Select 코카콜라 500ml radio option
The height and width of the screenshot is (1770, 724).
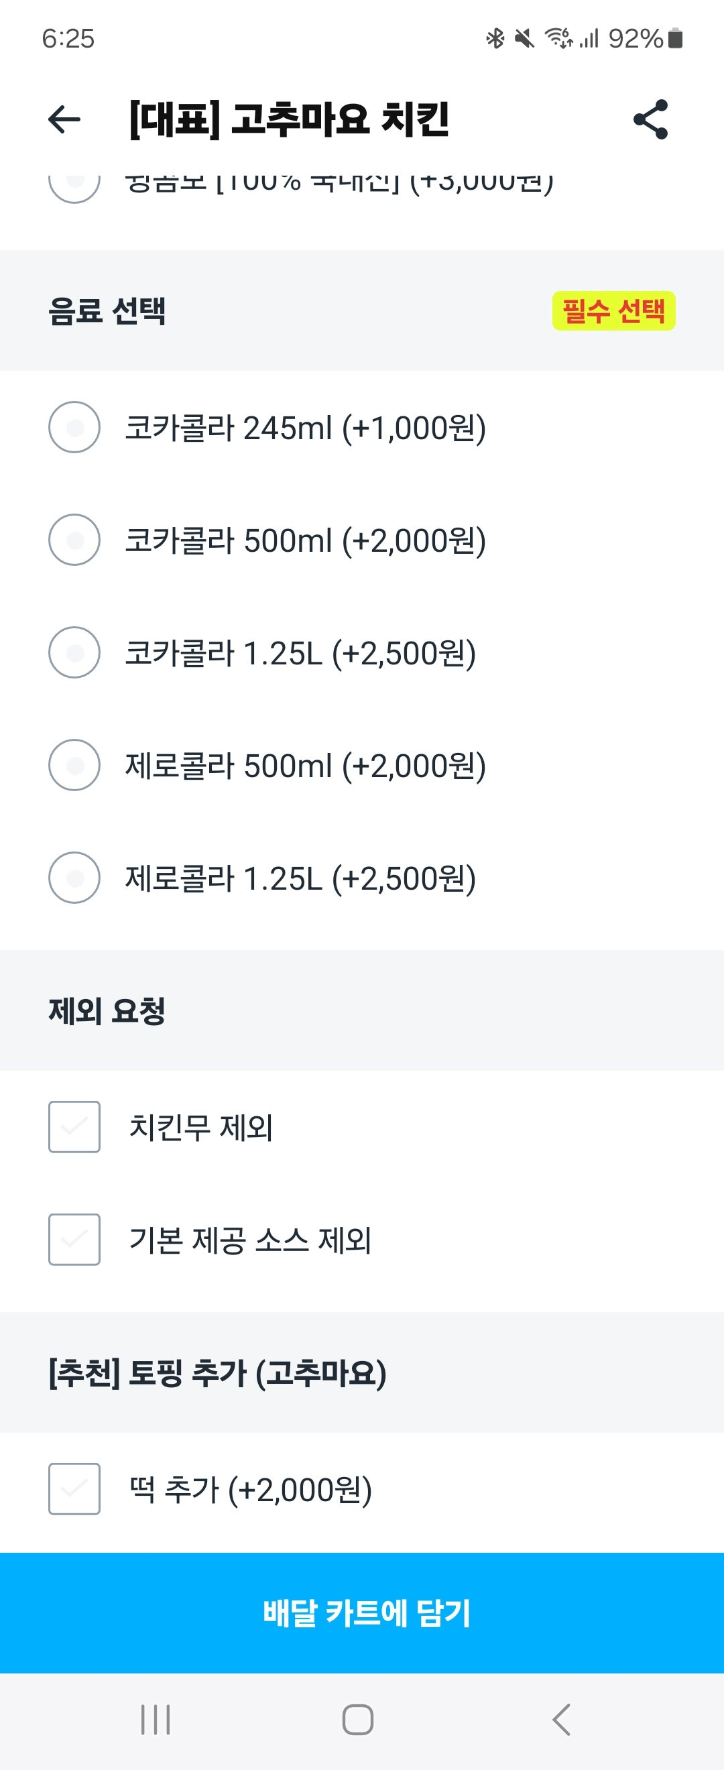point(74,540)
